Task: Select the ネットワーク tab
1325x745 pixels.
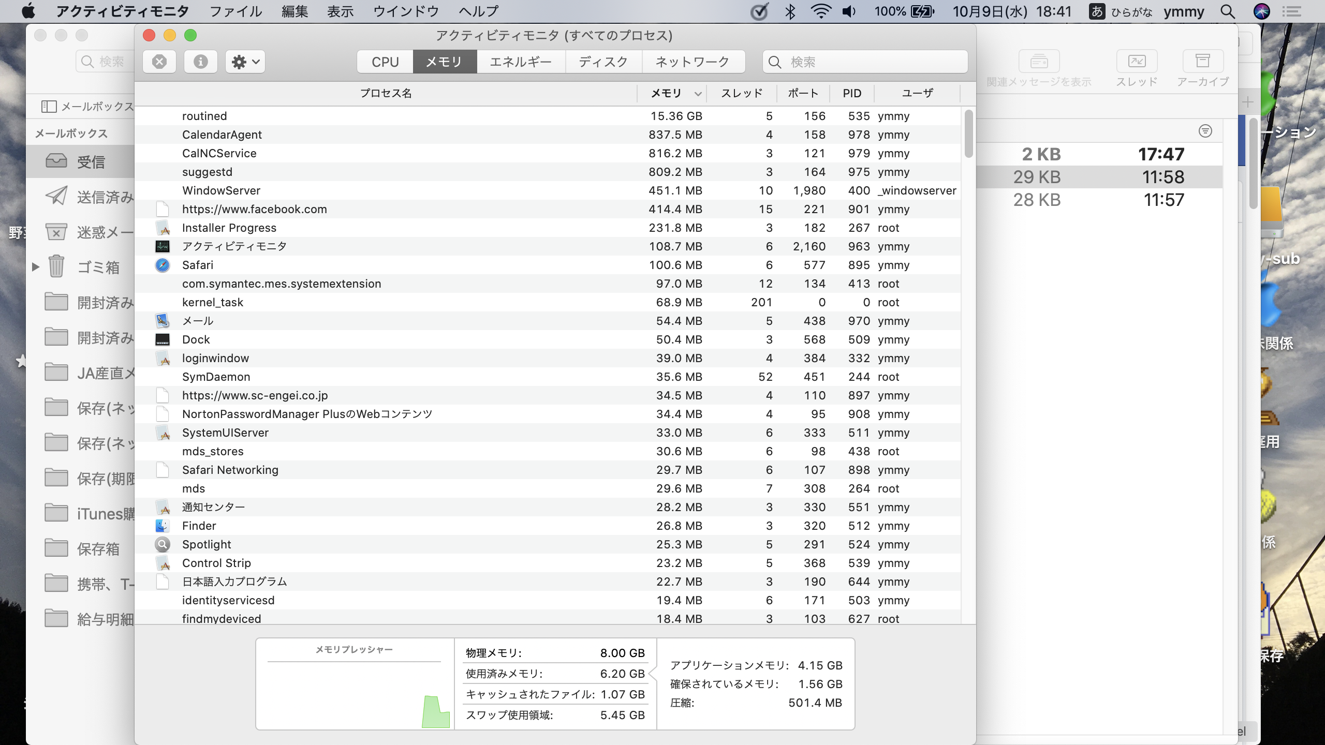Action: [x=693, y=62]
